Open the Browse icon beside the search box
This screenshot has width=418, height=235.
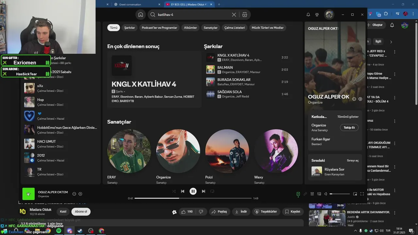tap(245, 15)
